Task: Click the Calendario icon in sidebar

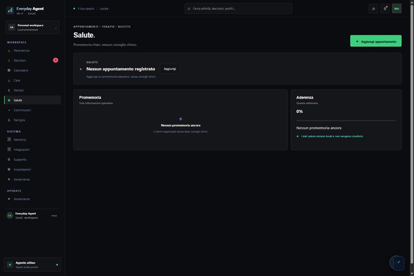Action: click(x=9, y=70)
